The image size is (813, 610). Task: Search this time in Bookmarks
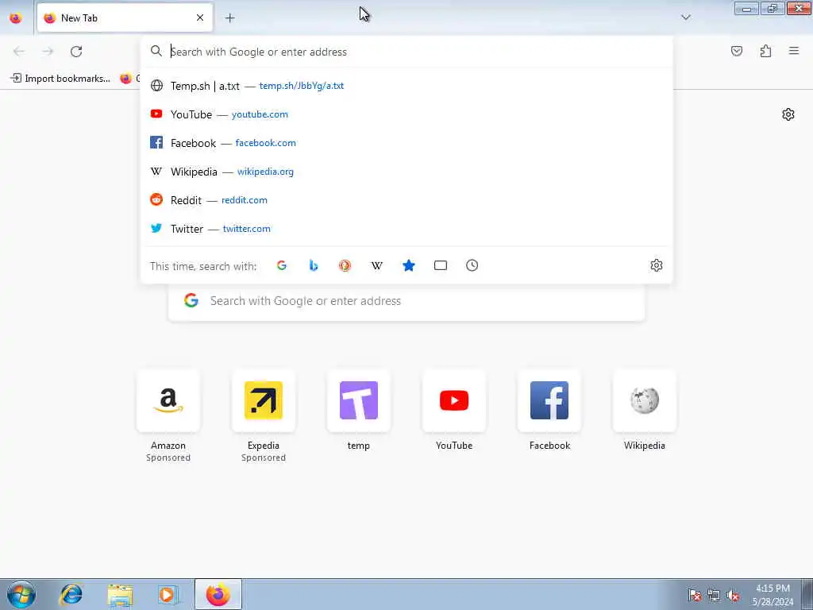coord(409,265)
